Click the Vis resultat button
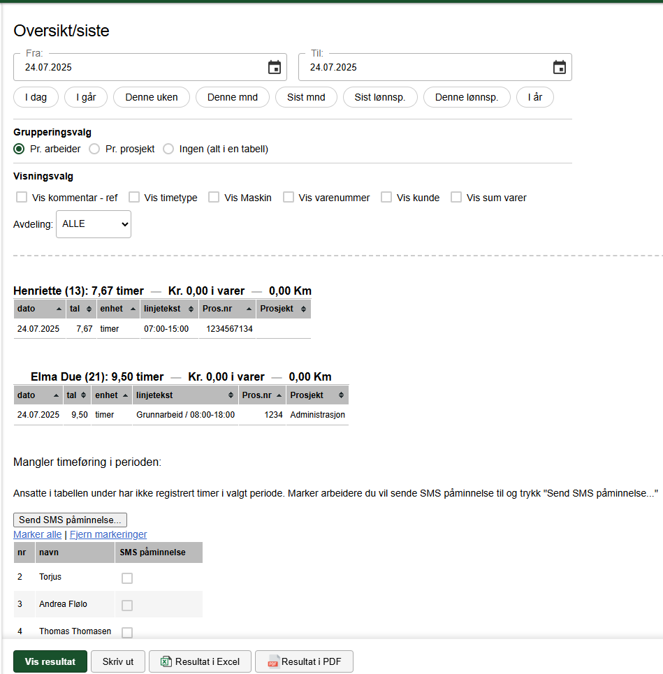Viewport: 663px width, 674px height. [50, 661]
